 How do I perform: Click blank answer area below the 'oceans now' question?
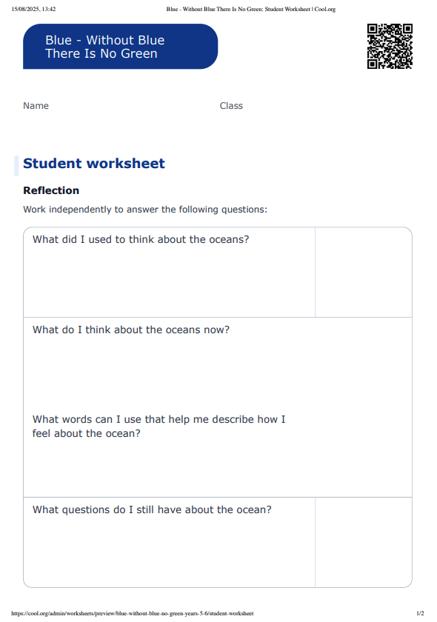click(218, 371)
